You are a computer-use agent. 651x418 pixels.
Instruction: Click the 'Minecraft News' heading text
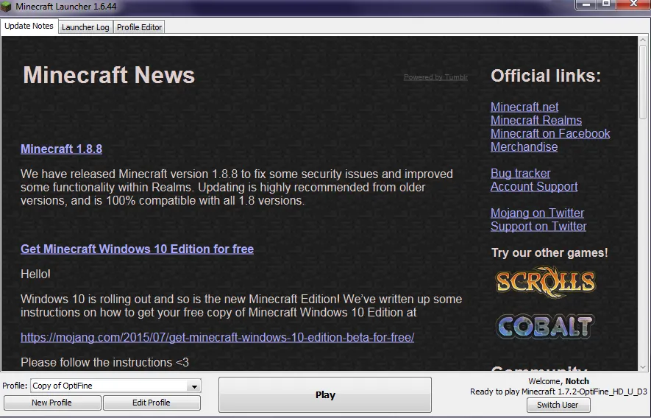tap(109, 75)
